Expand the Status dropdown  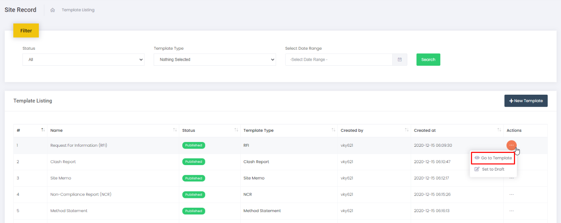[84, 59]
